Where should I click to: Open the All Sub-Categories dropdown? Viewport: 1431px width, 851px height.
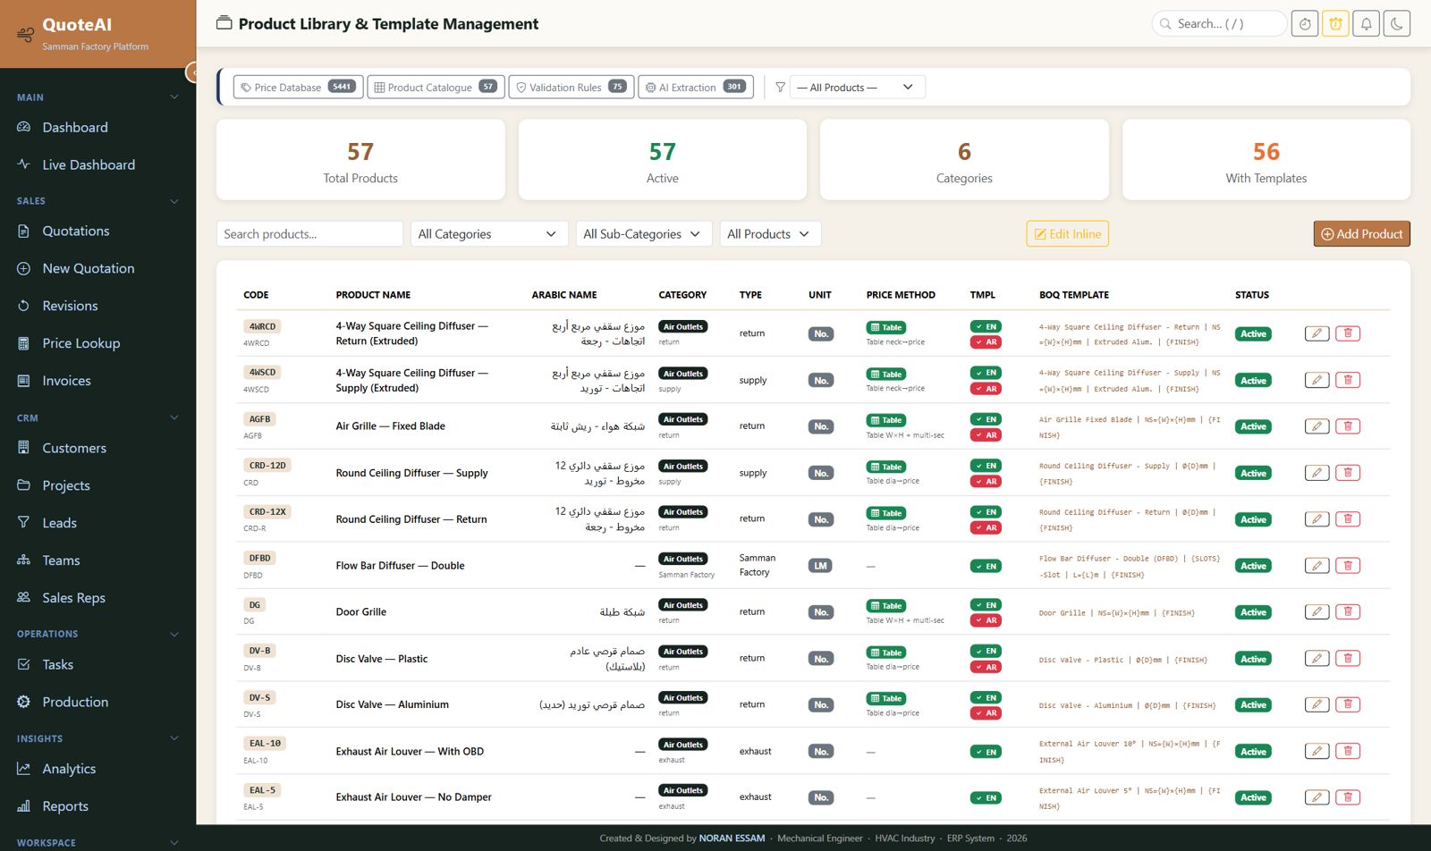[x=644, y=234]
